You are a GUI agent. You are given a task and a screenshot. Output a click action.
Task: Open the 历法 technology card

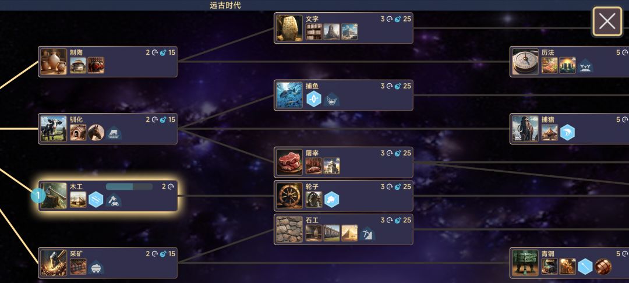tap(569, 62)
